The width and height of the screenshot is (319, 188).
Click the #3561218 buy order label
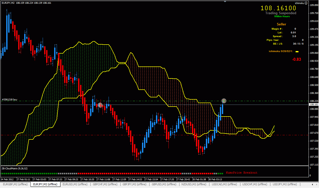point(10,100)
